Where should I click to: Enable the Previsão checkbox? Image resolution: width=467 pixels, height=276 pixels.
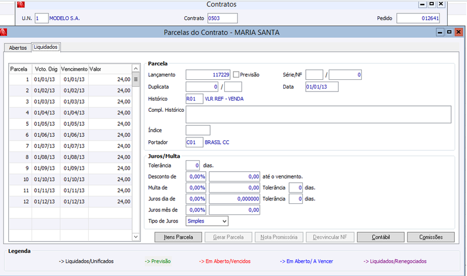(x=236, y=75)
